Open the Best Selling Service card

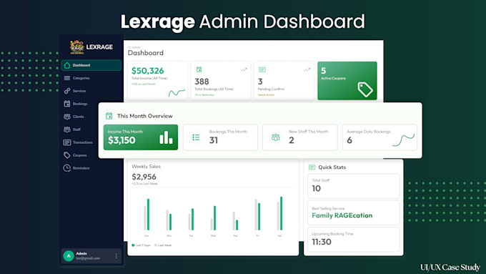[353, 212]
